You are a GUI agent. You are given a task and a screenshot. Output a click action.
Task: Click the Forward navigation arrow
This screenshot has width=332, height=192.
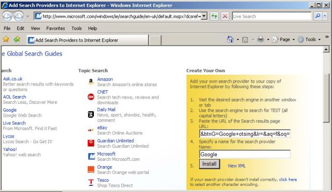(x=19, y=16)
